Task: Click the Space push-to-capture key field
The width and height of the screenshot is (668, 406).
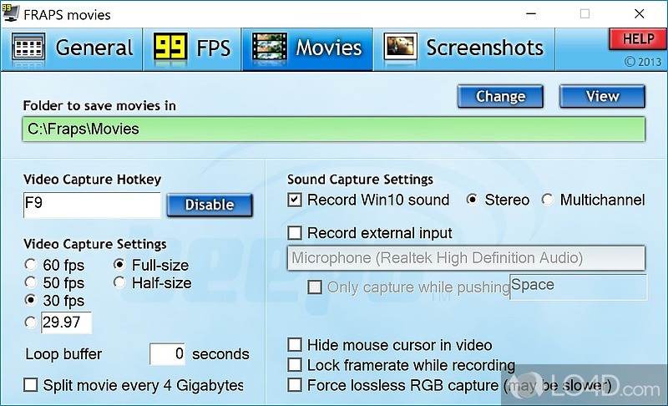Action: [x=578, y=287]
